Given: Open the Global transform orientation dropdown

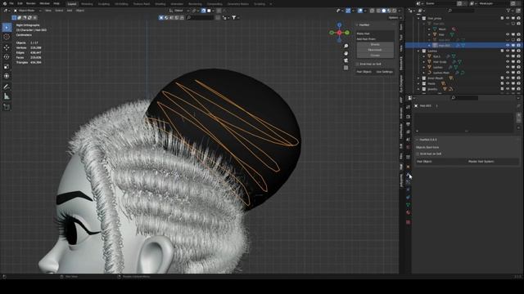Looking at the screenshot, I should click(179, 11).
